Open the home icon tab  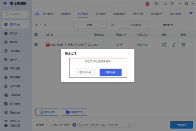(x=37, y=14)
